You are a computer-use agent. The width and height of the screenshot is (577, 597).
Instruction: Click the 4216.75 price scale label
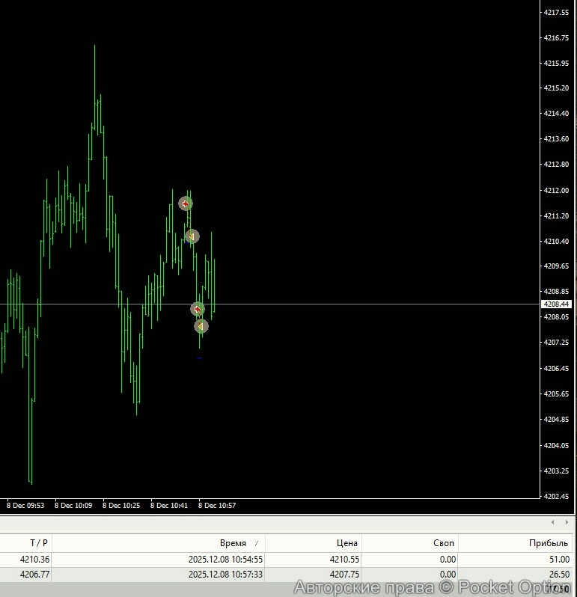pyautogui.click(x=556, y=37)
